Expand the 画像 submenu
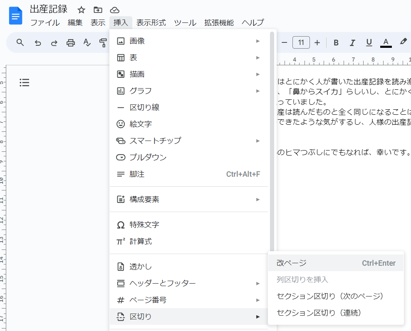Viewport: 411px width, 331px height. click(x=189, y=41)
